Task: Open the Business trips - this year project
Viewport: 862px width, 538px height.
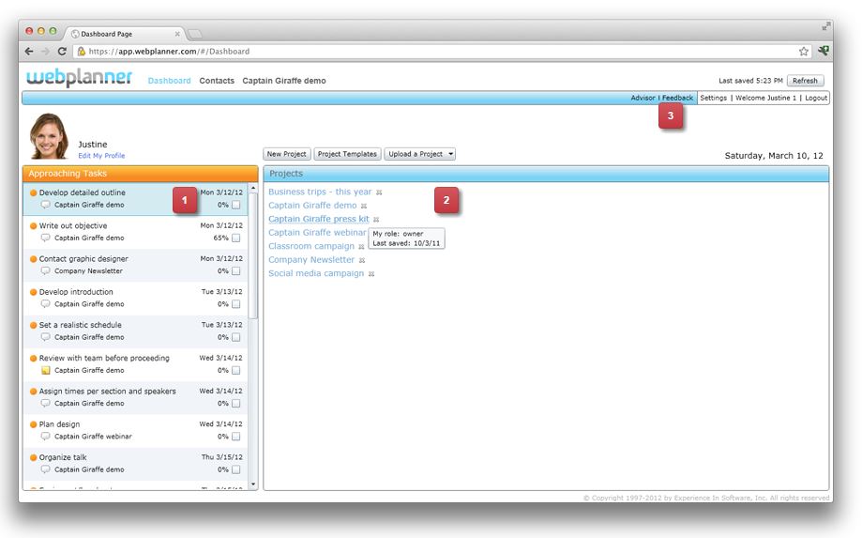Action: pyautogui.click(x=320, y=192)
